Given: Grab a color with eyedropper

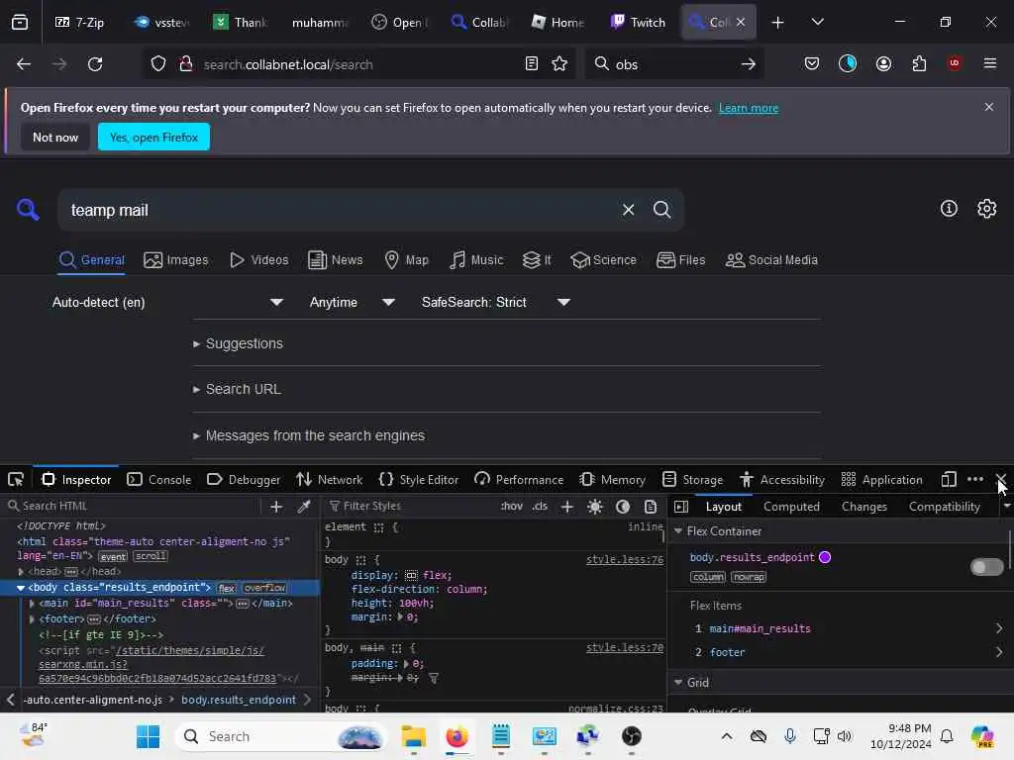Looking at the screenshot, I should point(304,507).
